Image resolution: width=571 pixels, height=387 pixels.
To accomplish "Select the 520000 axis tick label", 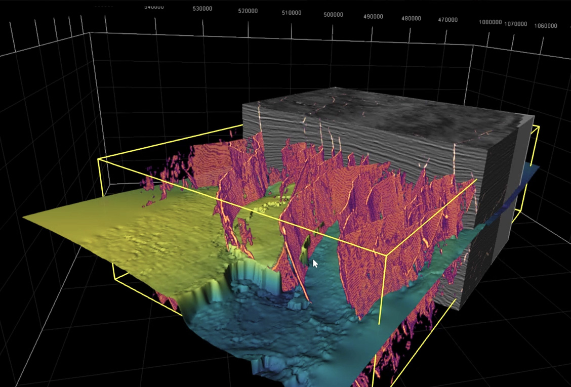I will click(x=248, y=11).
